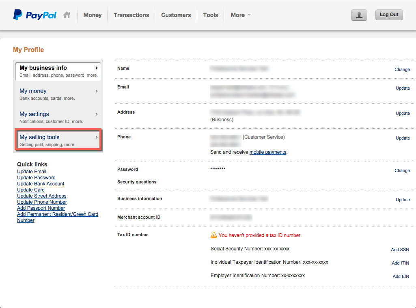Click Update next to Address
416x308 pixels.
pyautogui.click(x=403, y=113)
